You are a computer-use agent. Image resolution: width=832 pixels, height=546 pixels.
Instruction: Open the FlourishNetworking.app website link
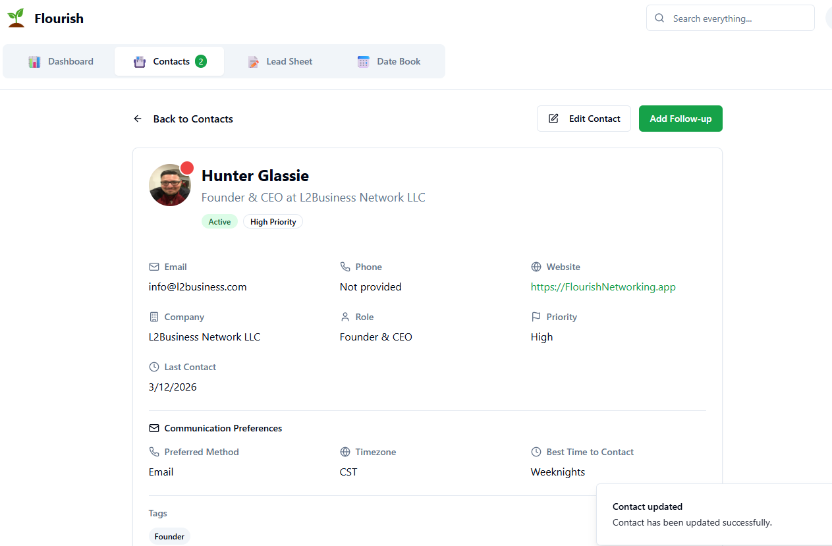click(x=603, y=287)
